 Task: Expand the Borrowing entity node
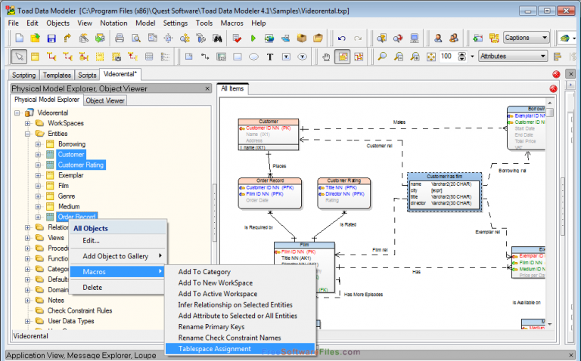coord(38,144)
